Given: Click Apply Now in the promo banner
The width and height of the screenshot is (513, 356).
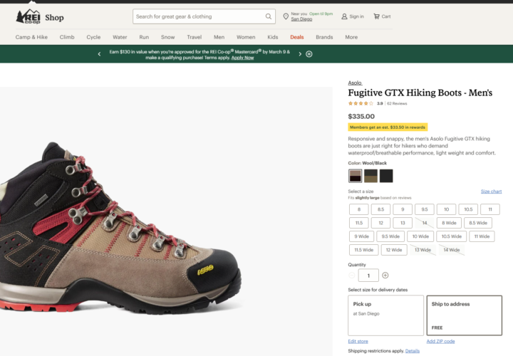Looking at the screenshot, I should [x=242, y=58].
